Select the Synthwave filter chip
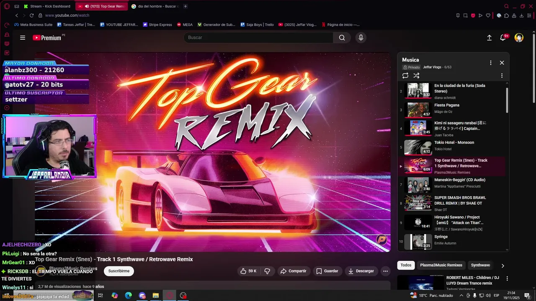Viewport: 536px width, 301px height. (x=480, y=265)
